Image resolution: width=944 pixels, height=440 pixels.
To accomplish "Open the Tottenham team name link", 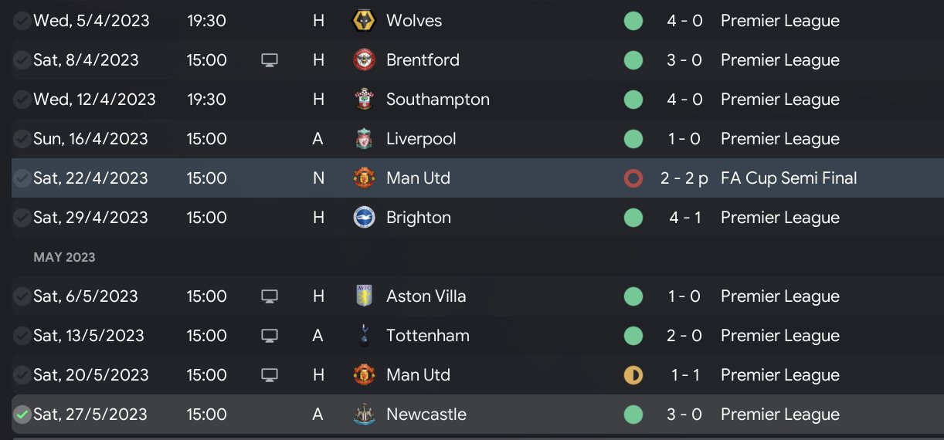I will point(427,336).
